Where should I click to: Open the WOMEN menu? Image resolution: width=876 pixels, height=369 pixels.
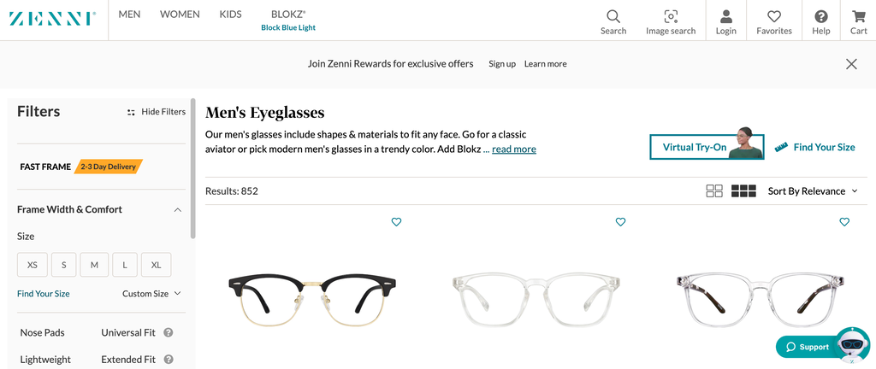coord(180,15)
